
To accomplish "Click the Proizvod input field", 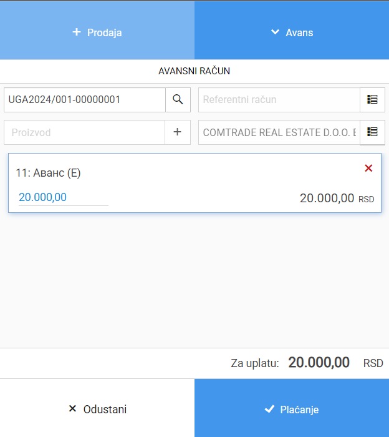I will 85,132.
